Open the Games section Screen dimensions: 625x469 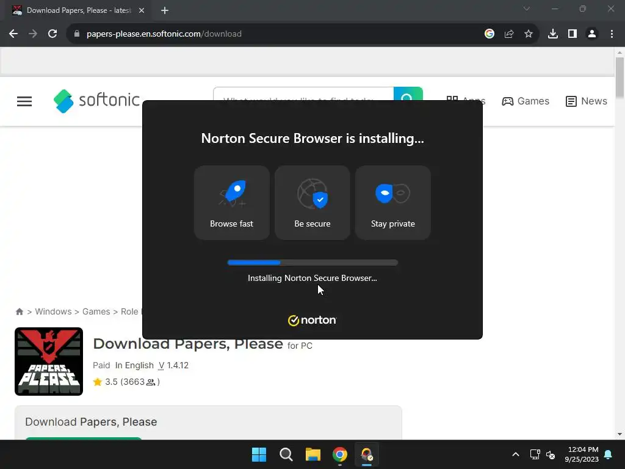[x=526, y=101]
